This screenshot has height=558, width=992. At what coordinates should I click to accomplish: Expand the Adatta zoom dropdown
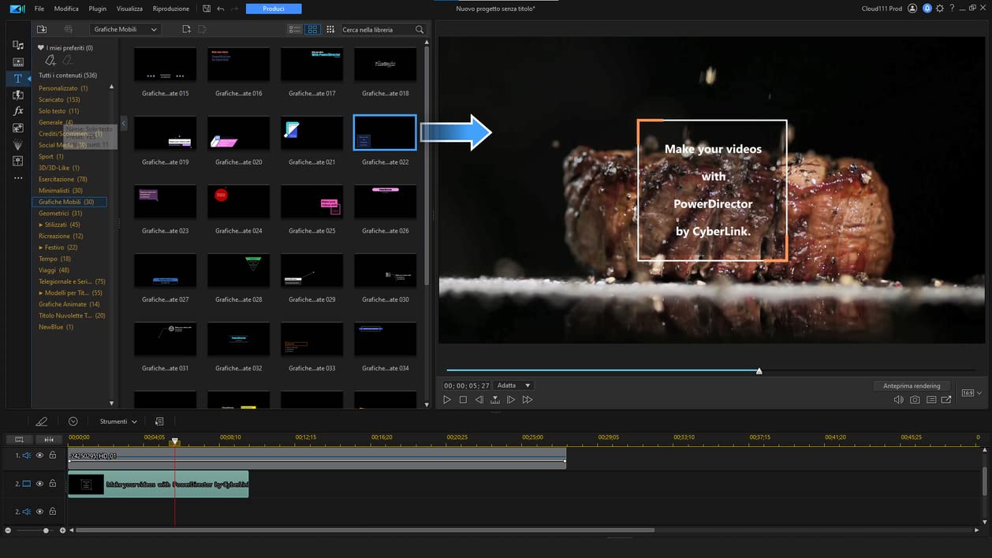click(514, 385)
